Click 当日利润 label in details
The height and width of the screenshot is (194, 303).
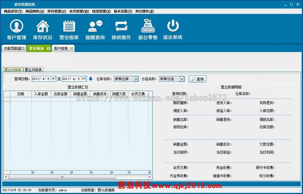[x=267, y=152]
